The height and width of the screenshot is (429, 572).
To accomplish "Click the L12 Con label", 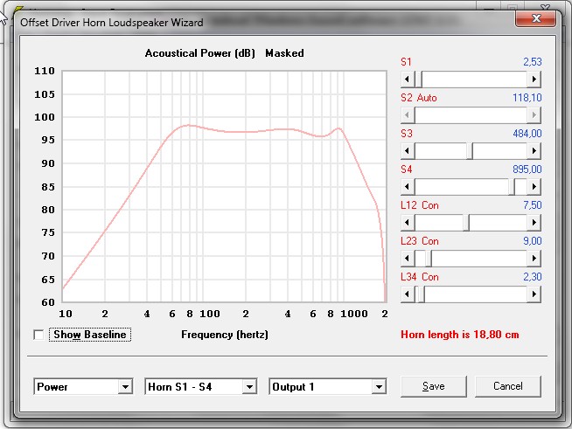I will coord(420,205).
